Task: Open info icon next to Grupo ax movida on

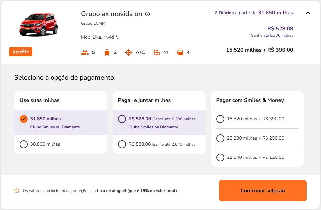Action: [148, 14]
